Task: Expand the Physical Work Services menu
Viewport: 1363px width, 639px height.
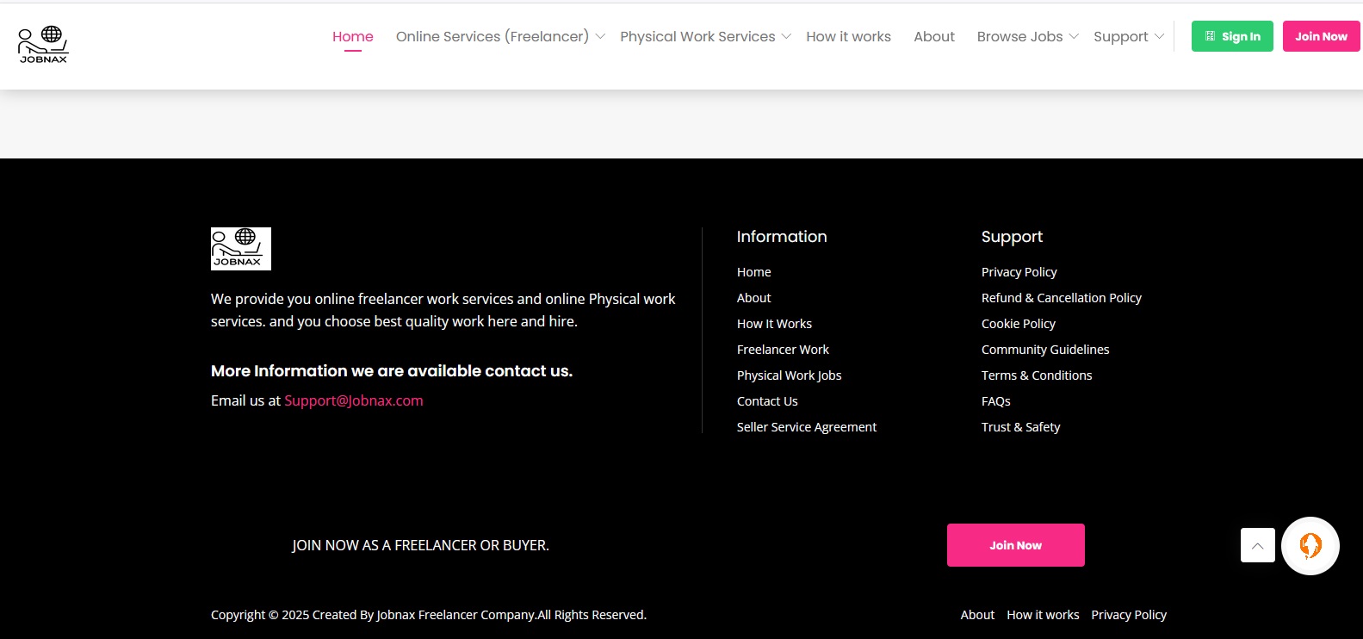Action: (x=704, y=36)
